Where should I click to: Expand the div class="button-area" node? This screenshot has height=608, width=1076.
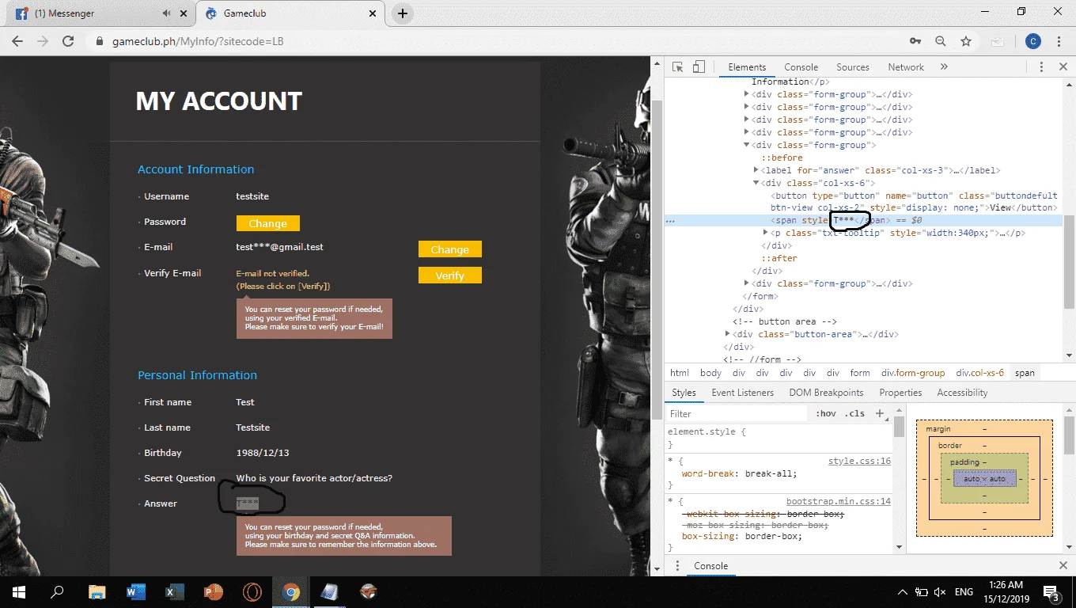(x=728, y=334)
